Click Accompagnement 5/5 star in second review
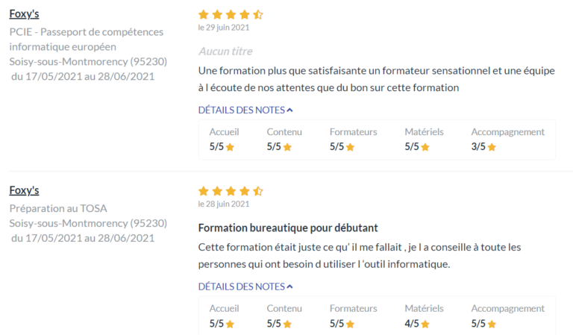Image resolution: width=573 pixels, height=335 pixels. [x=492, y=324]
